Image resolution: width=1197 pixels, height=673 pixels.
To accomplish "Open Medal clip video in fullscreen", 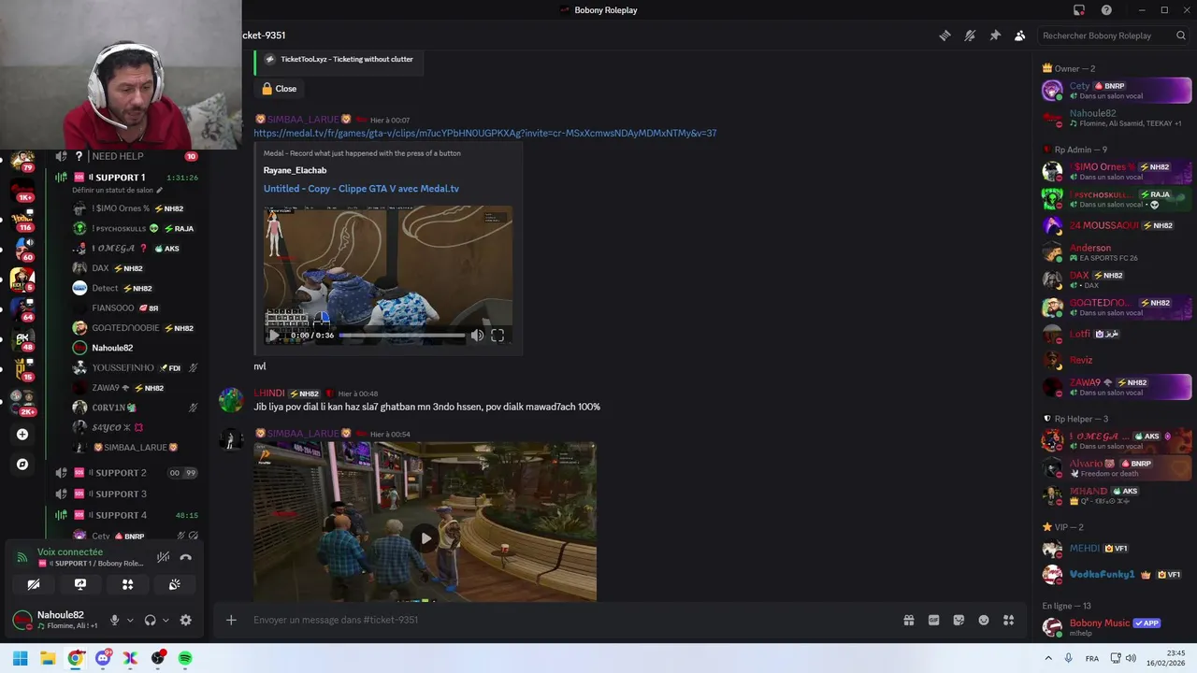I will pyautogui.click(x=498, y=335).
